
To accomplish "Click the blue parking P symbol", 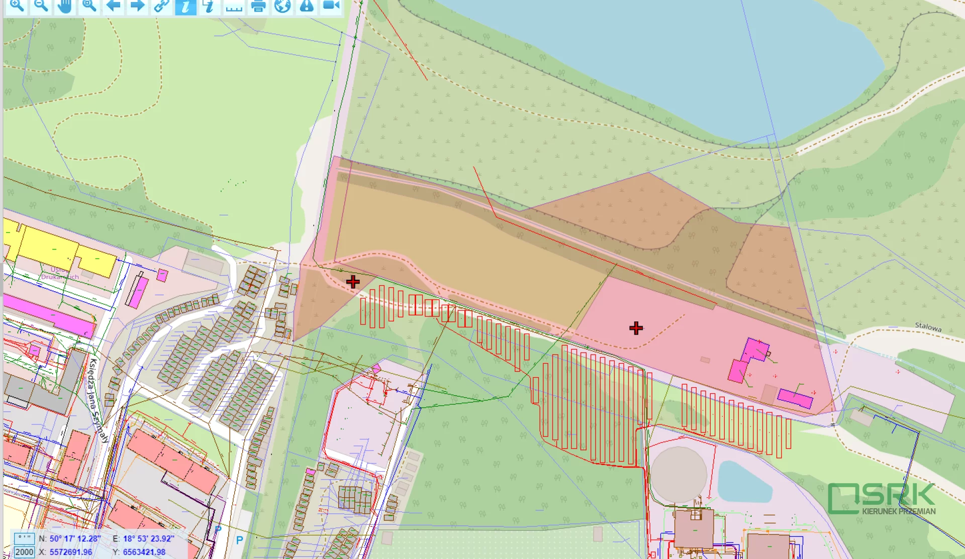I will [x=240, y=540].
